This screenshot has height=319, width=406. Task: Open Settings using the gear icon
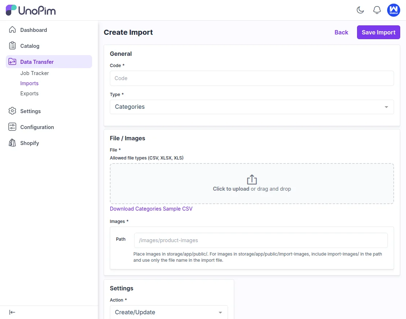click(x=12, y=111)
